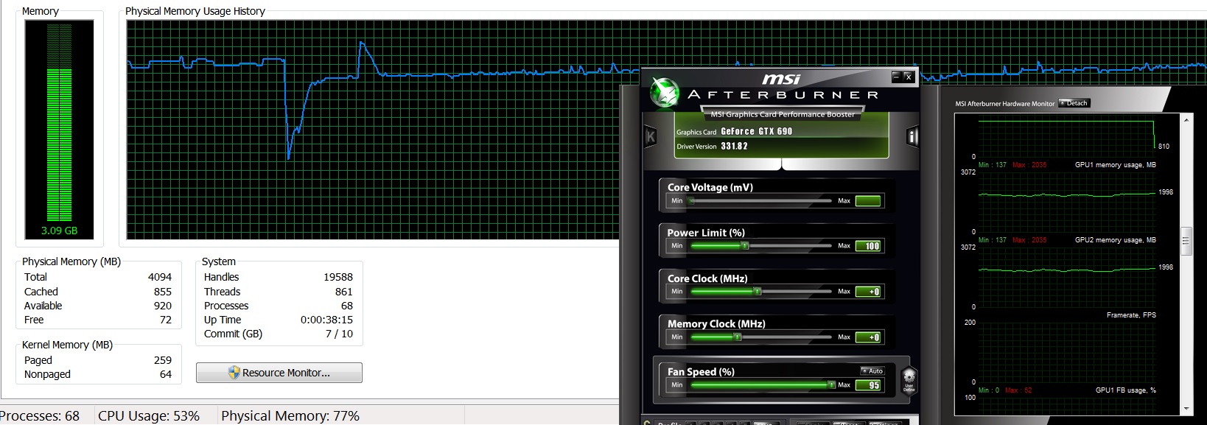
Task: Click the Cached memory value 855
Action: [163, 292]
